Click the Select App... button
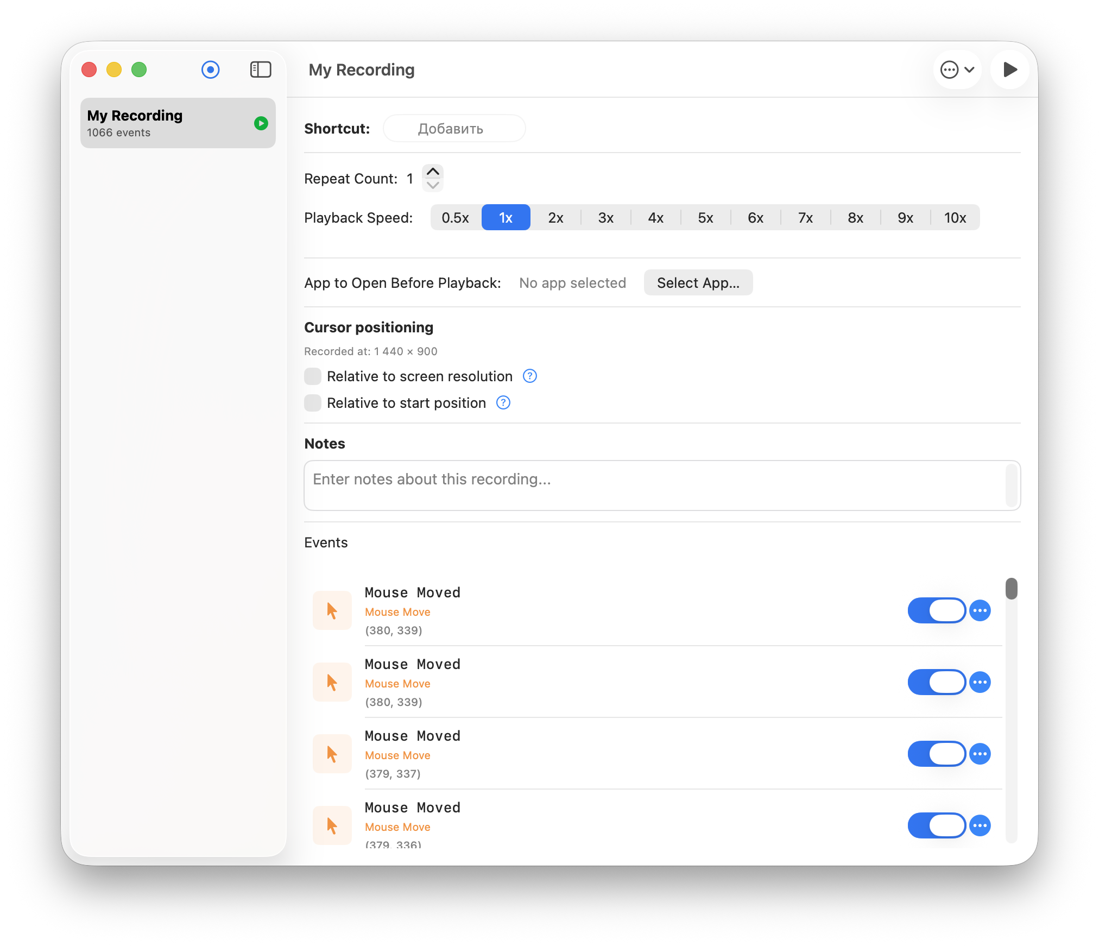This screenshot has height=946, width=1099. pos(698,282)
